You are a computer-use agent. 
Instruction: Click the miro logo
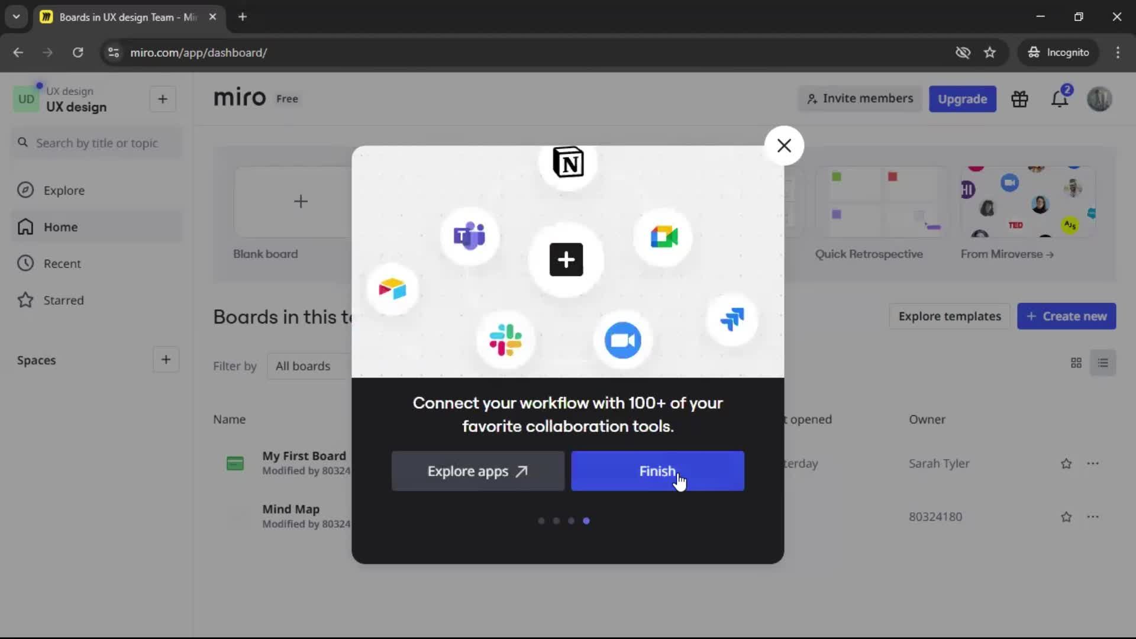pyautogui.click(x=240, y=98)
